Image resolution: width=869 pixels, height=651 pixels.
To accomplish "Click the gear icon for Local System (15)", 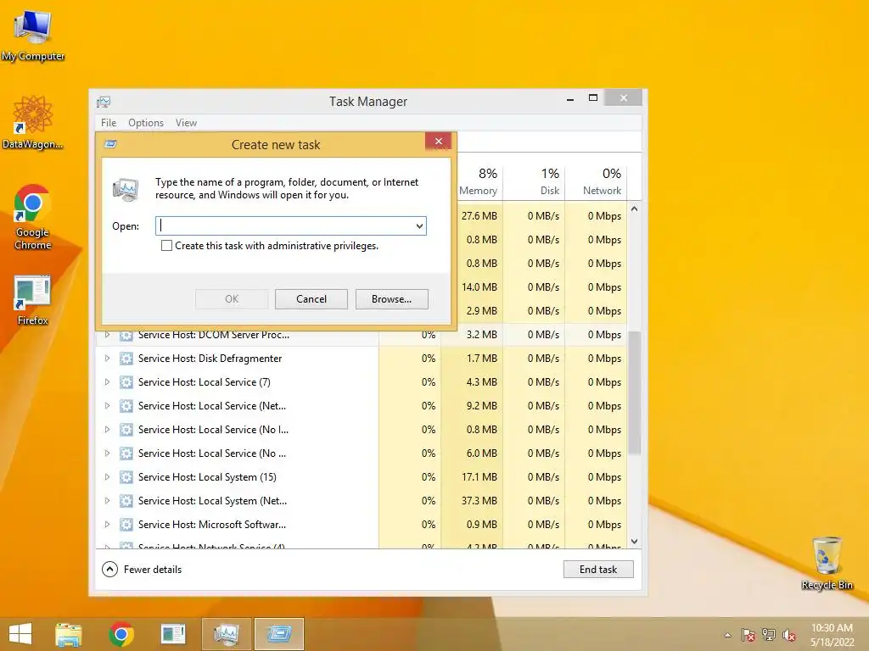I will pos(126,477).
